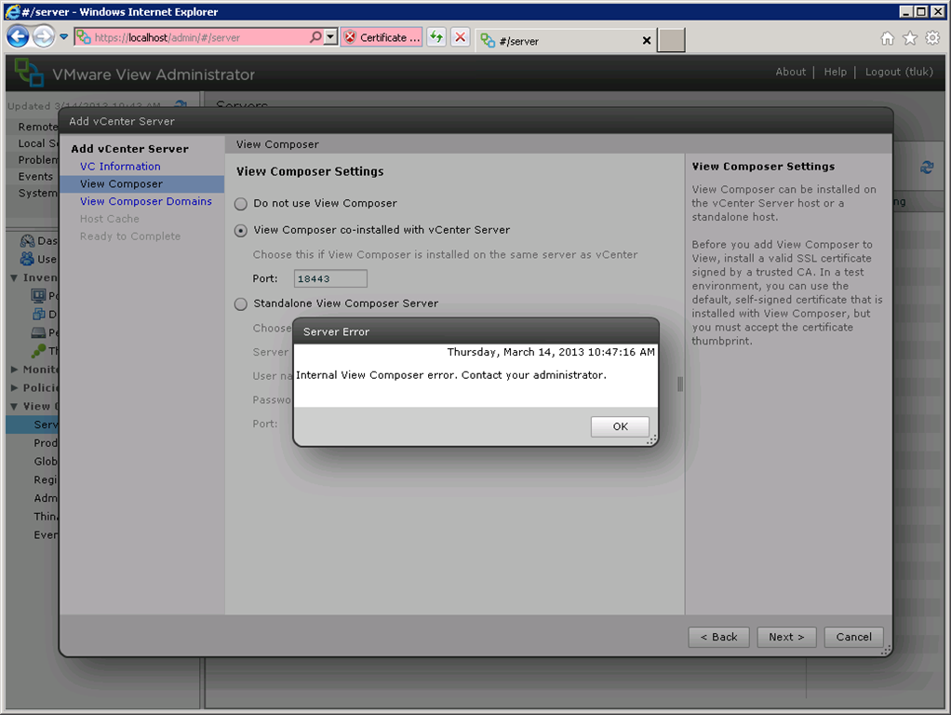Screen dimensions: 951x715
Task: Click the Server Error dialog title bar
Action: [475, 331]
